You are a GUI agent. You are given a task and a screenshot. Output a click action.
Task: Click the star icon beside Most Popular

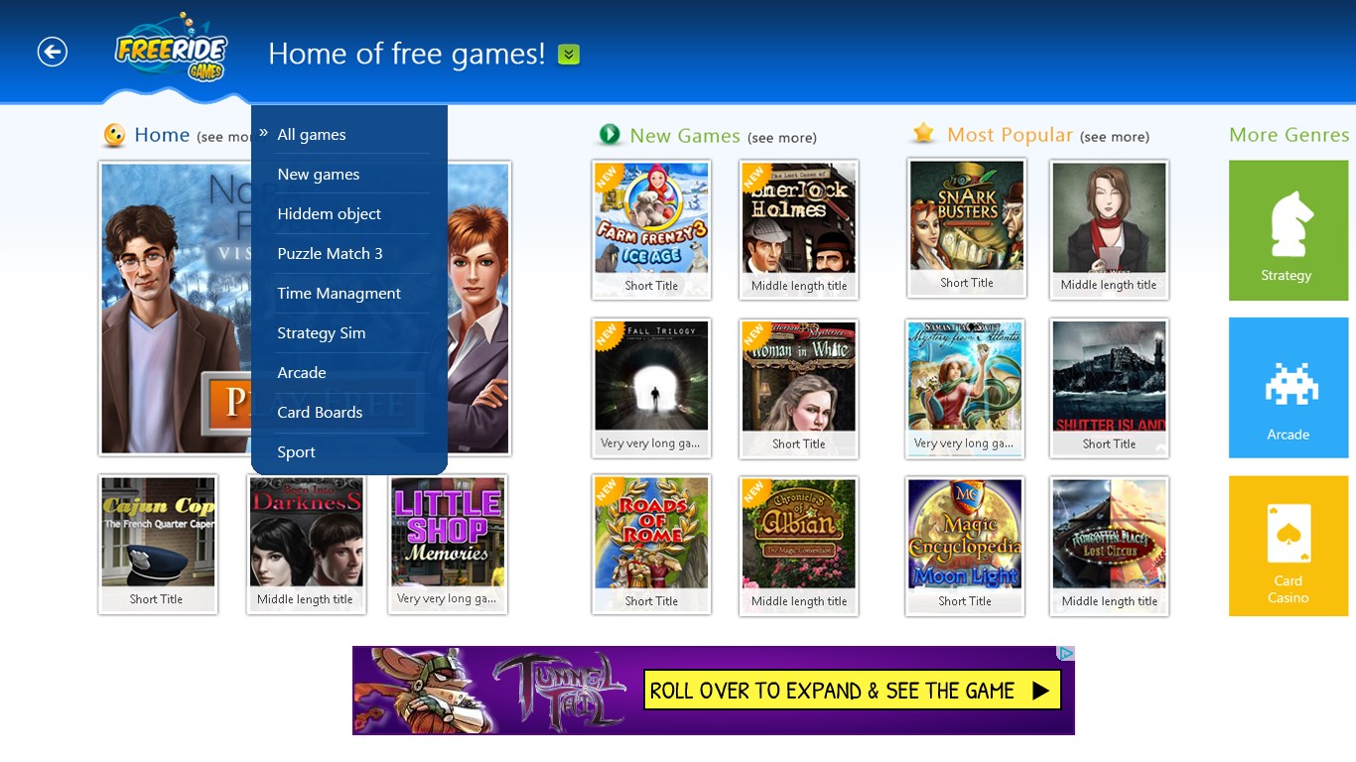(x=923, y=135)
